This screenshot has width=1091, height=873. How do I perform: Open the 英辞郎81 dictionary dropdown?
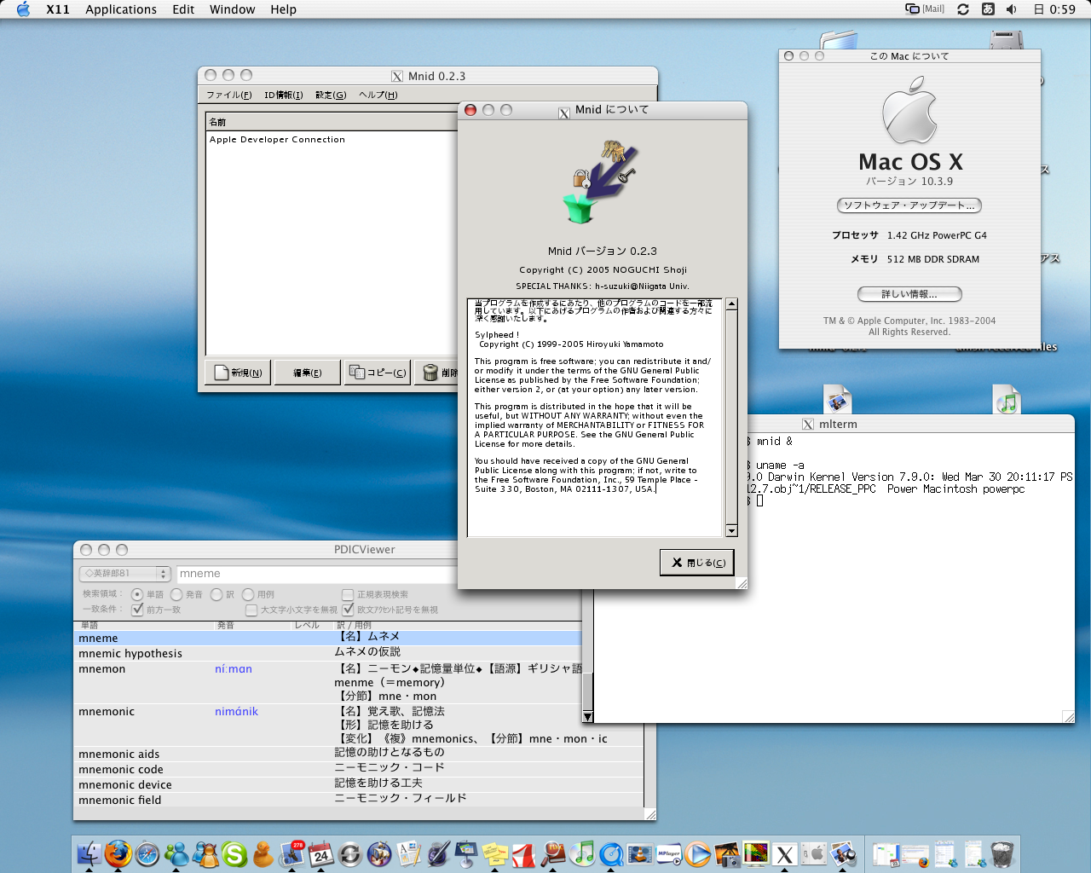coord(125,574)
